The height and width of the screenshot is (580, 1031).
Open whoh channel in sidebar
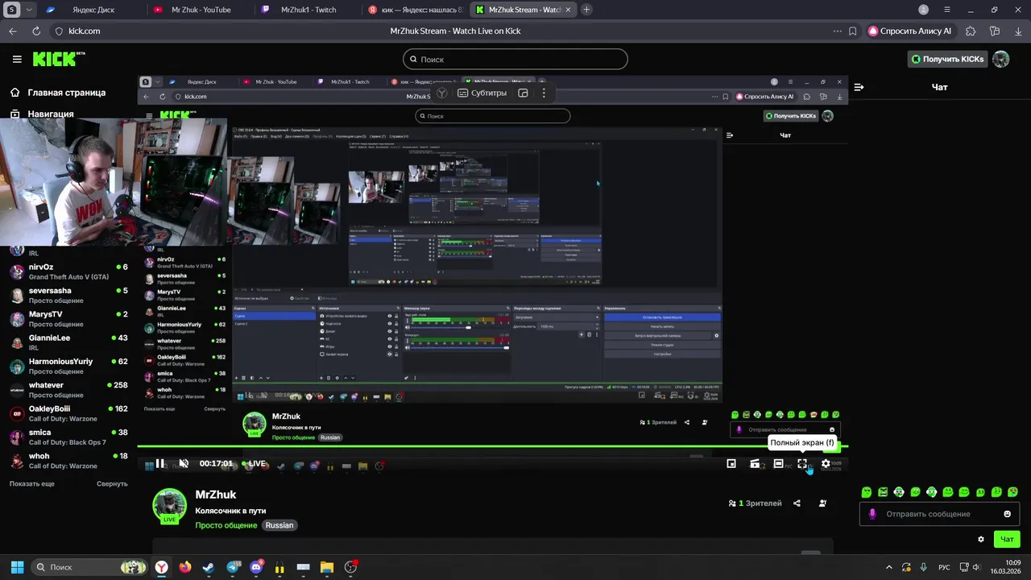68,461
